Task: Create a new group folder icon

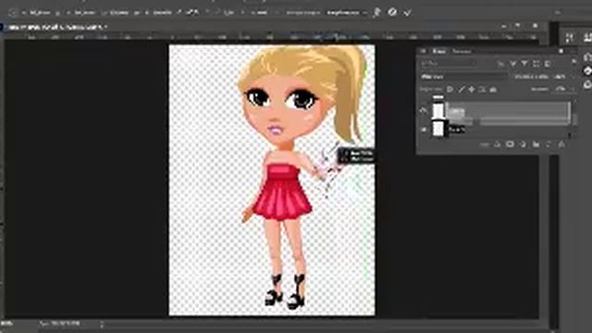Action: (x=536, y=144)
